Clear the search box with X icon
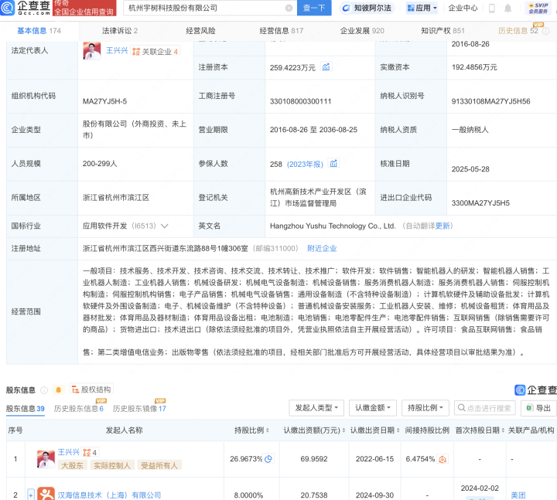 pos(289,8)
